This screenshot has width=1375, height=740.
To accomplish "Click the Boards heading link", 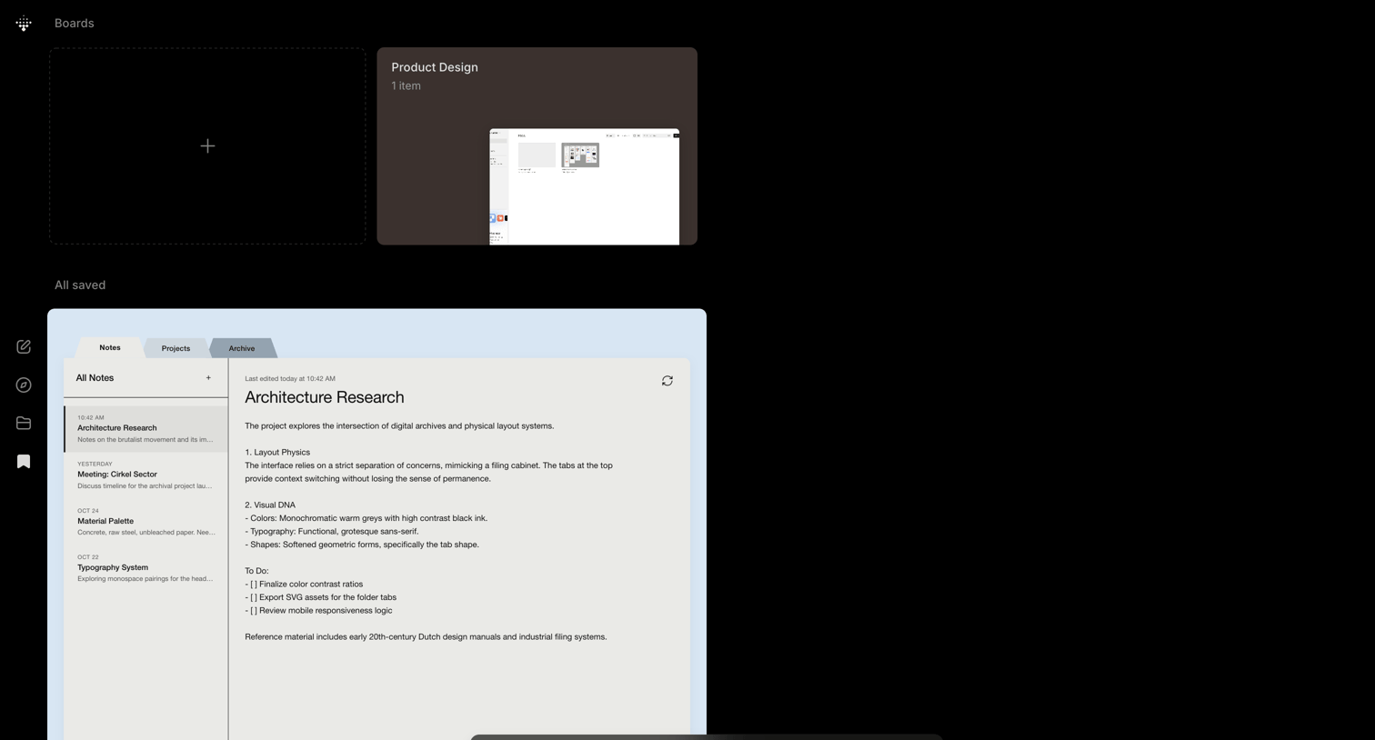I will (75, 24).
